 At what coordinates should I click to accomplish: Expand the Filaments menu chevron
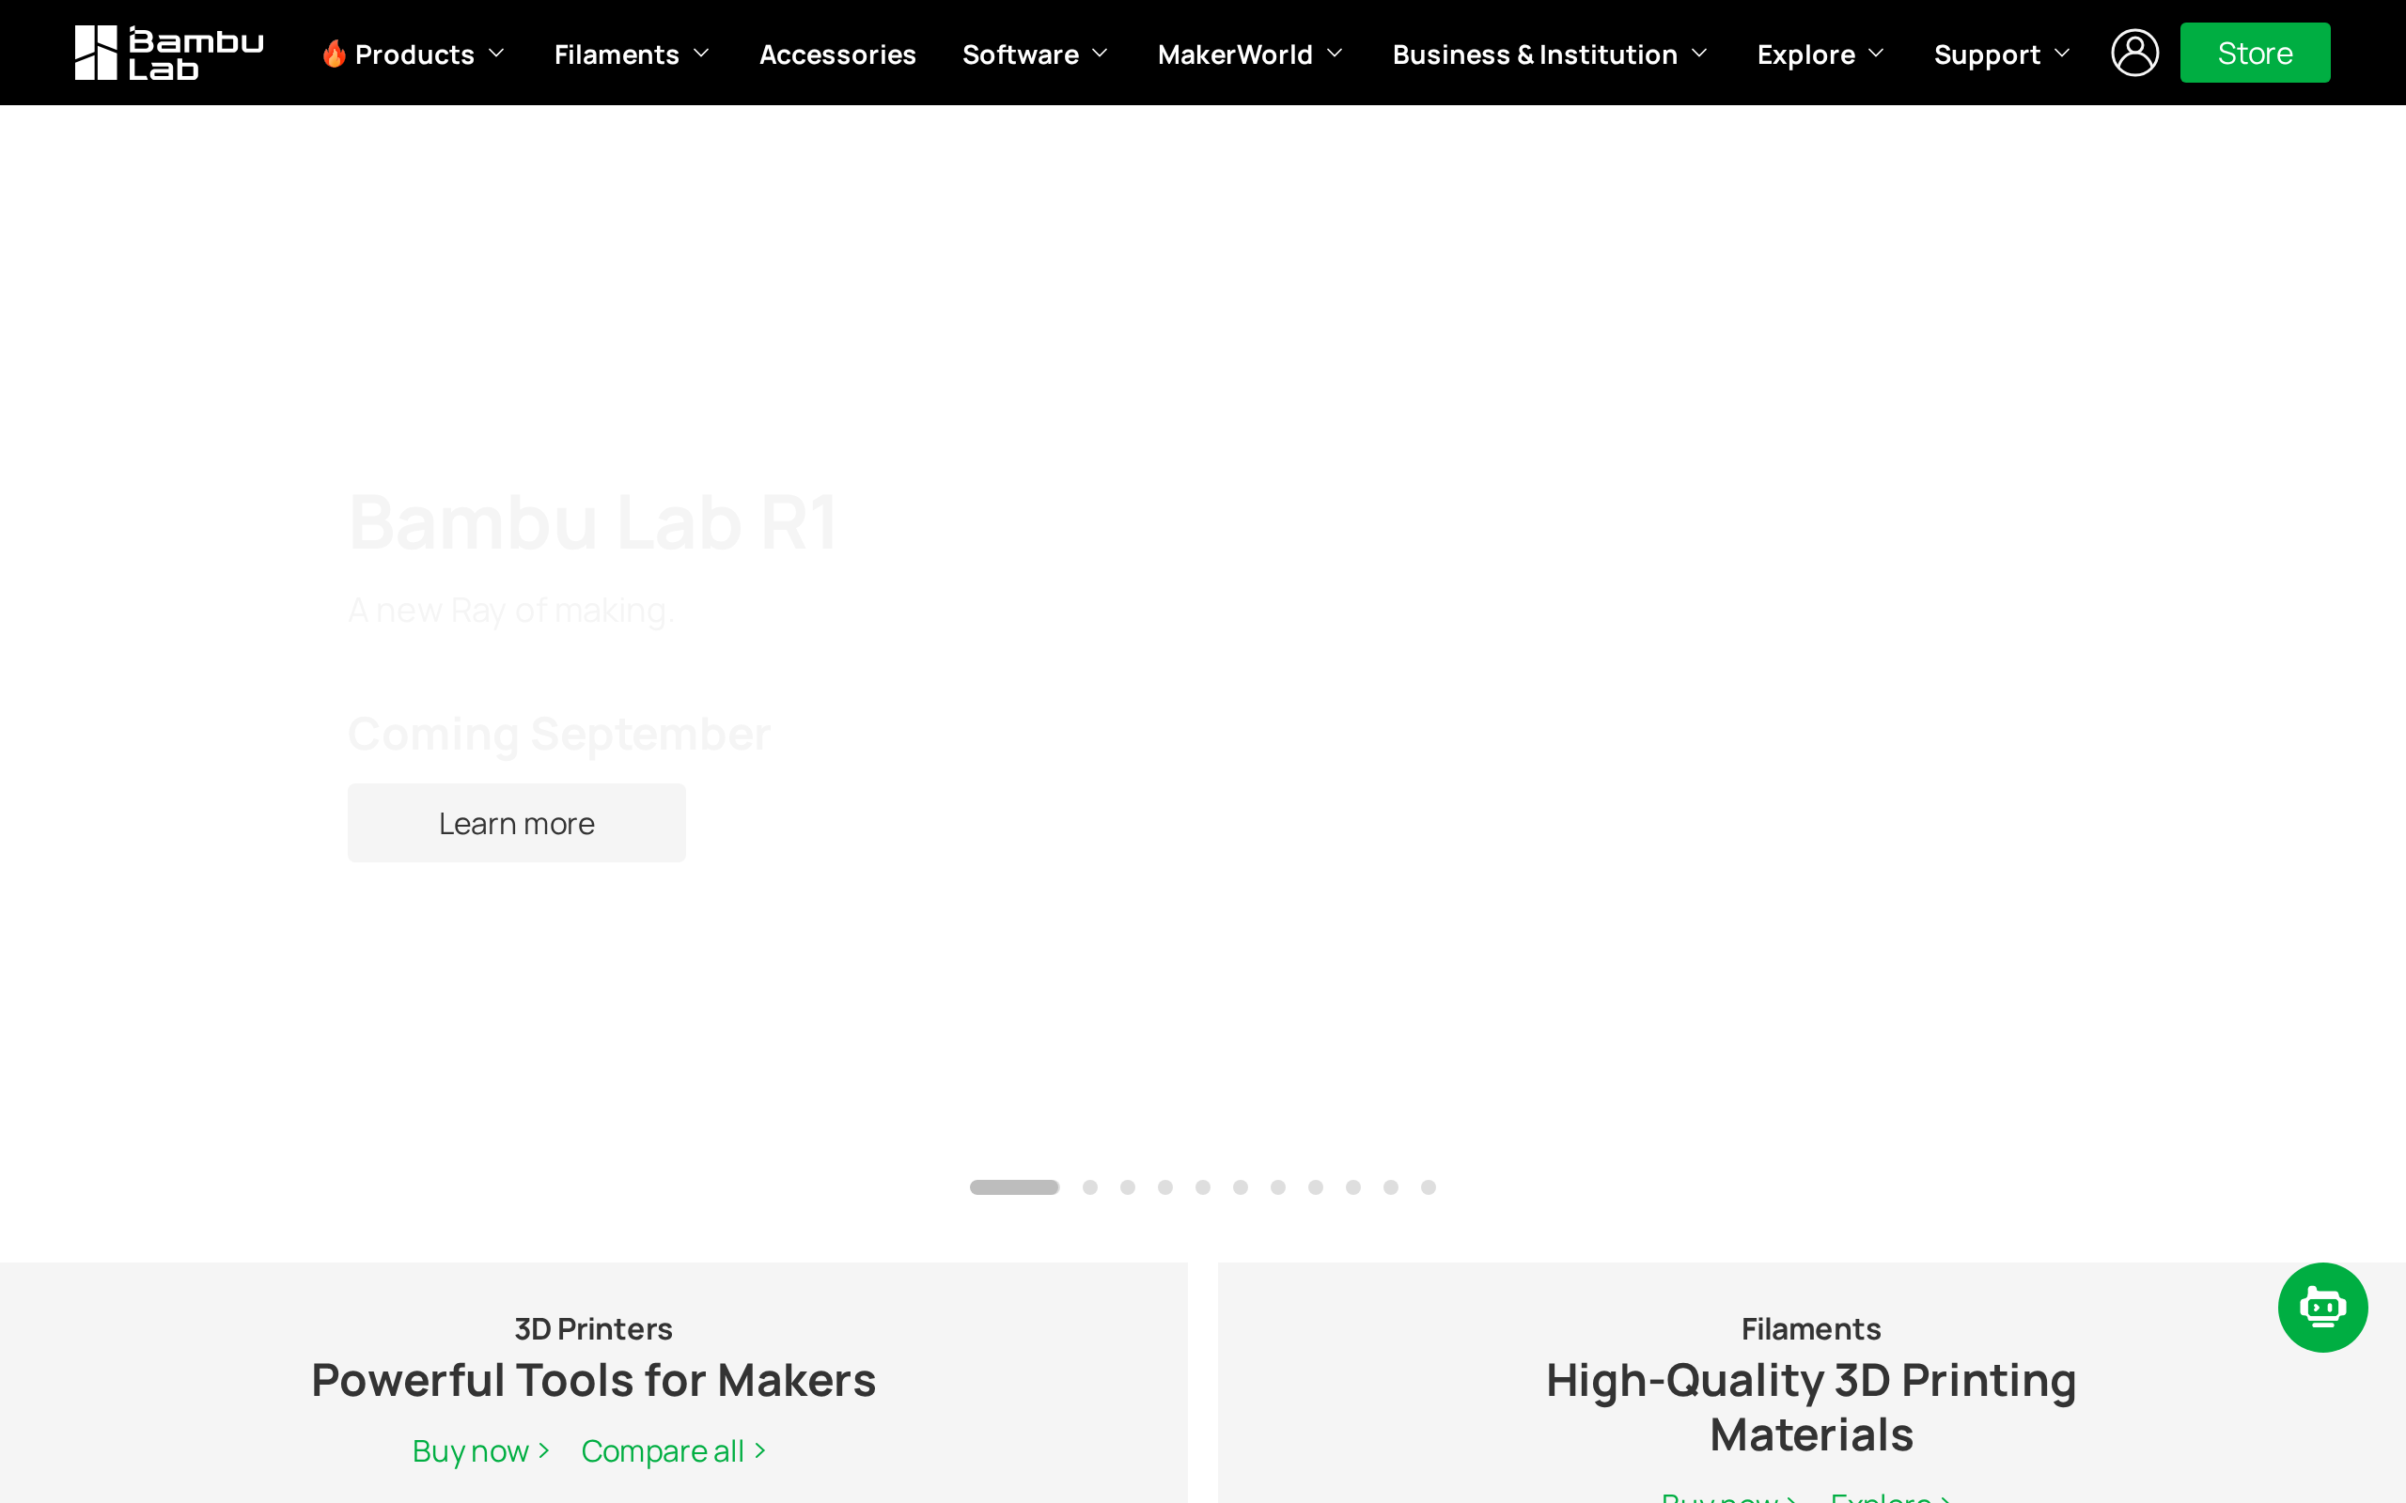(x=701, y=54)
